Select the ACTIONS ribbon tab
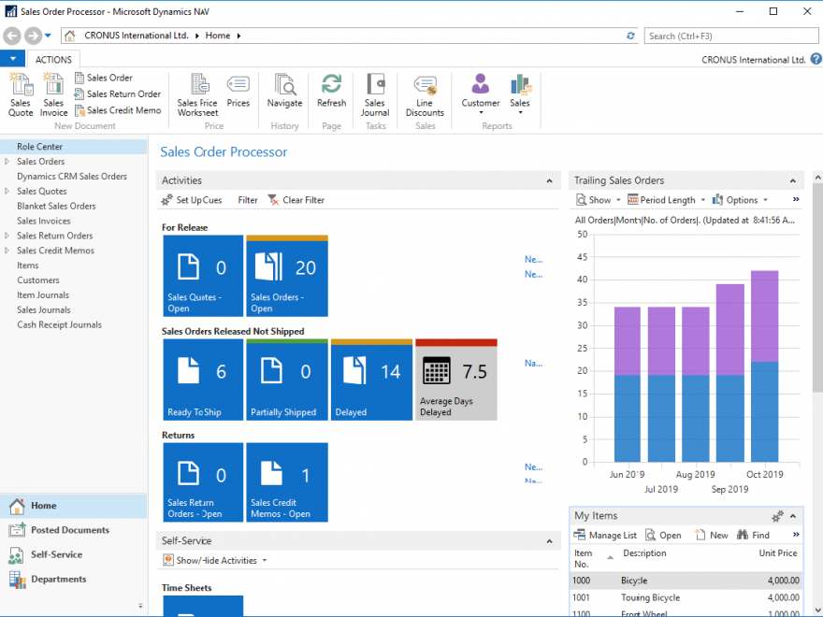The width and height of the screenshot is (823, 617). click(53, 59)
